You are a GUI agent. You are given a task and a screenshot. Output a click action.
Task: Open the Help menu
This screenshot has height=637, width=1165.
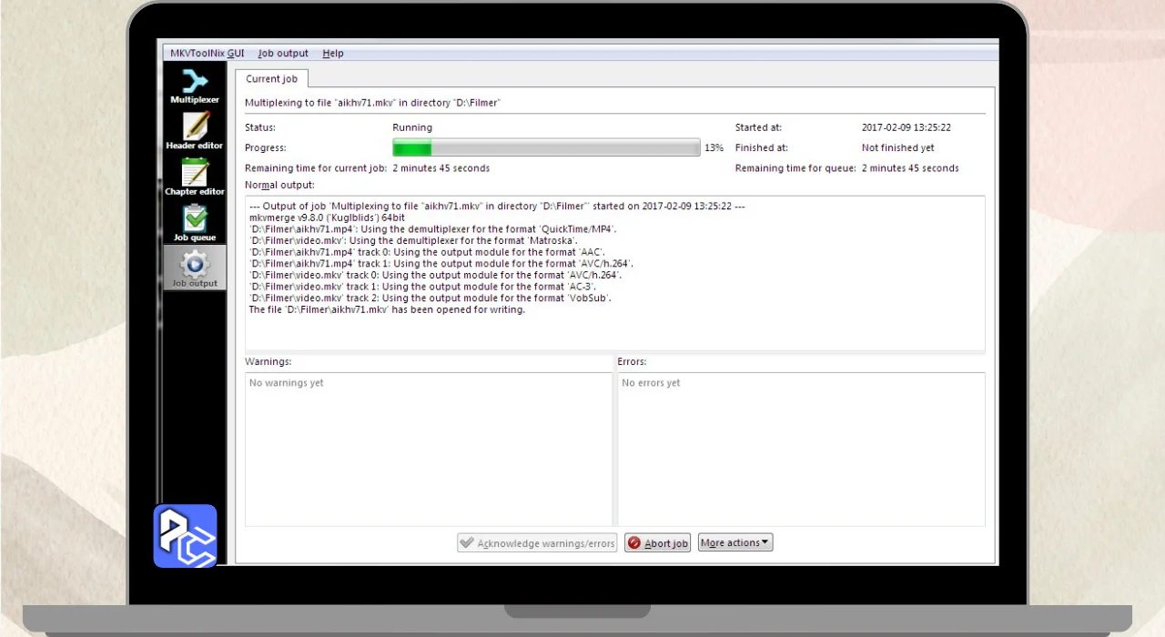tap(333, 54)
